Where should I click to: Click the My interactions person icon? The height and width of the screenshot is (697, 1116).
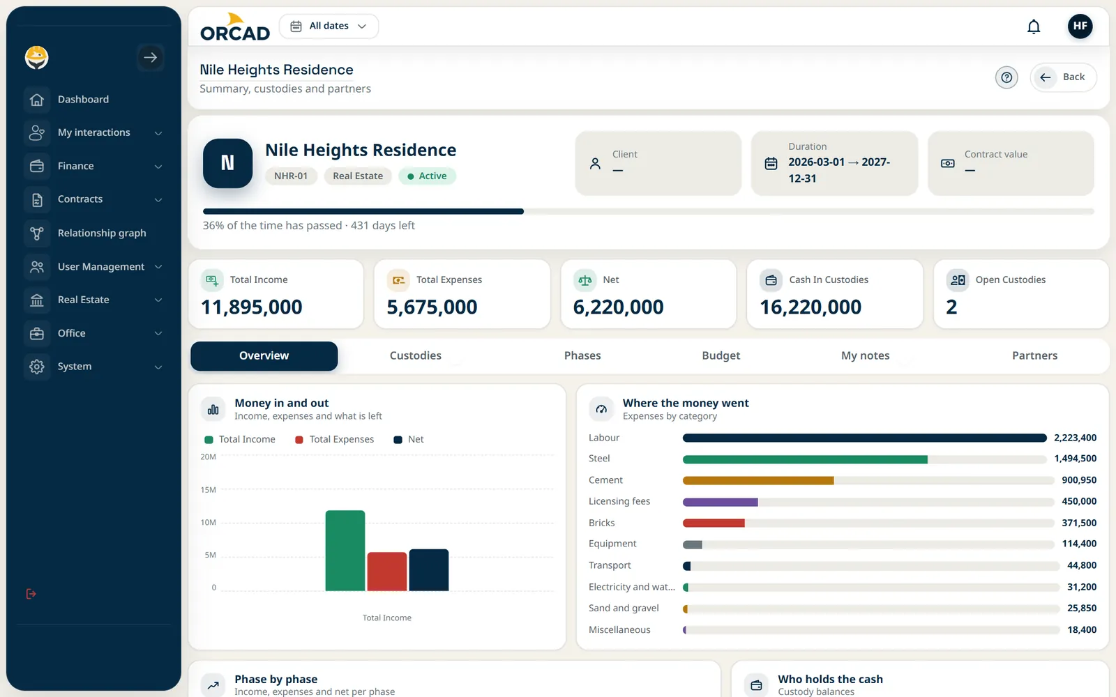pos(37,132)
